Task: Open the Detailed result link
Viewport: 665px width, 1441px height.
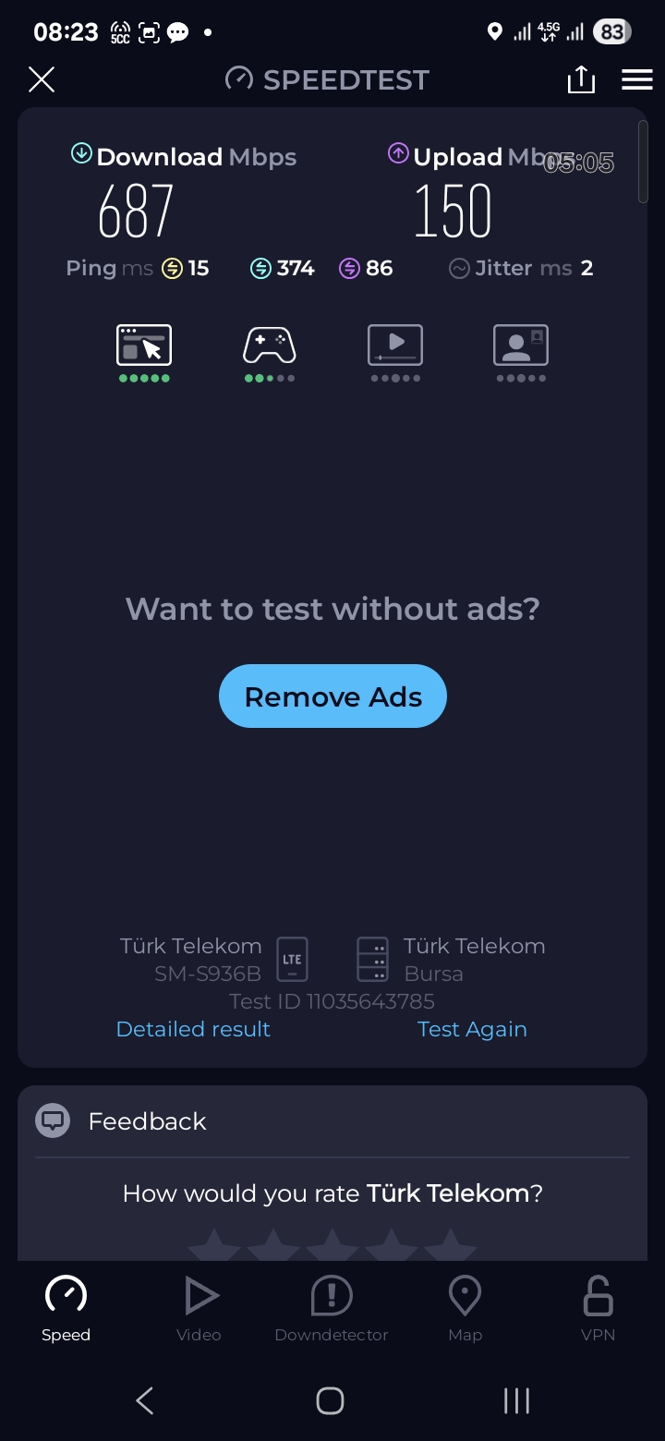Action: (x=193, y=1029)
